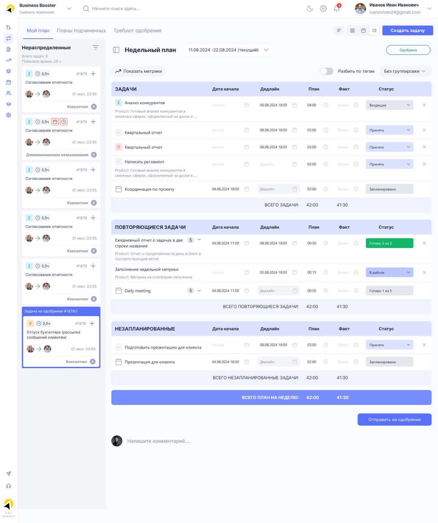
Task: Click the Задача на одобрение #1879/1 header
Action: pyautogui.click(x=61, y=311)
